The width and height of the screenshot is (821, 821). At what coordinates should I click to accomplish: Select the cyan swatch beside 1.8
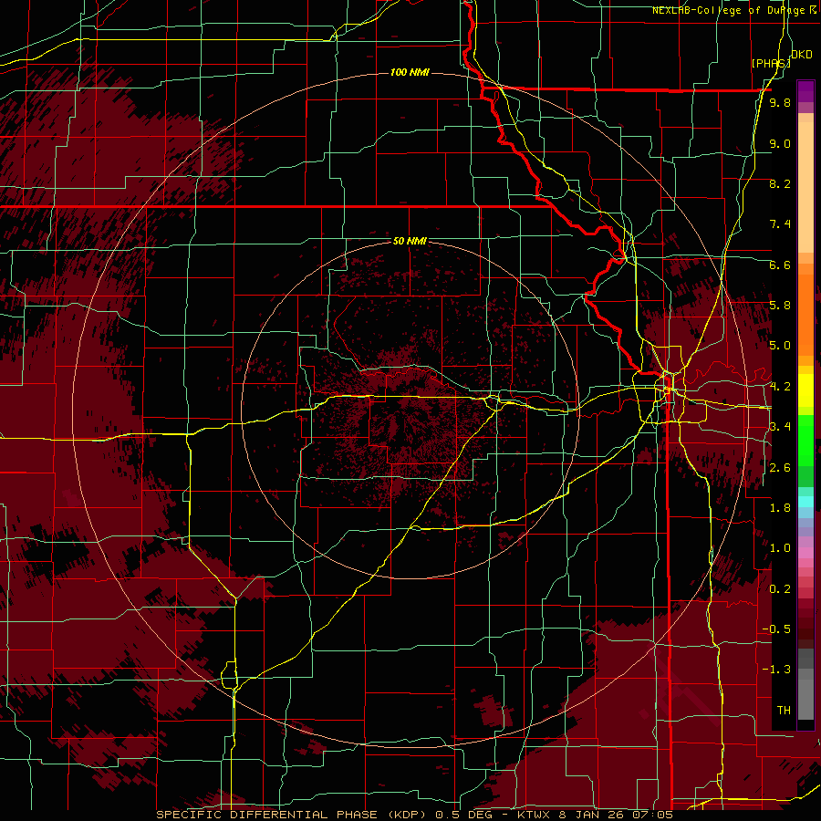pos(805,502)
